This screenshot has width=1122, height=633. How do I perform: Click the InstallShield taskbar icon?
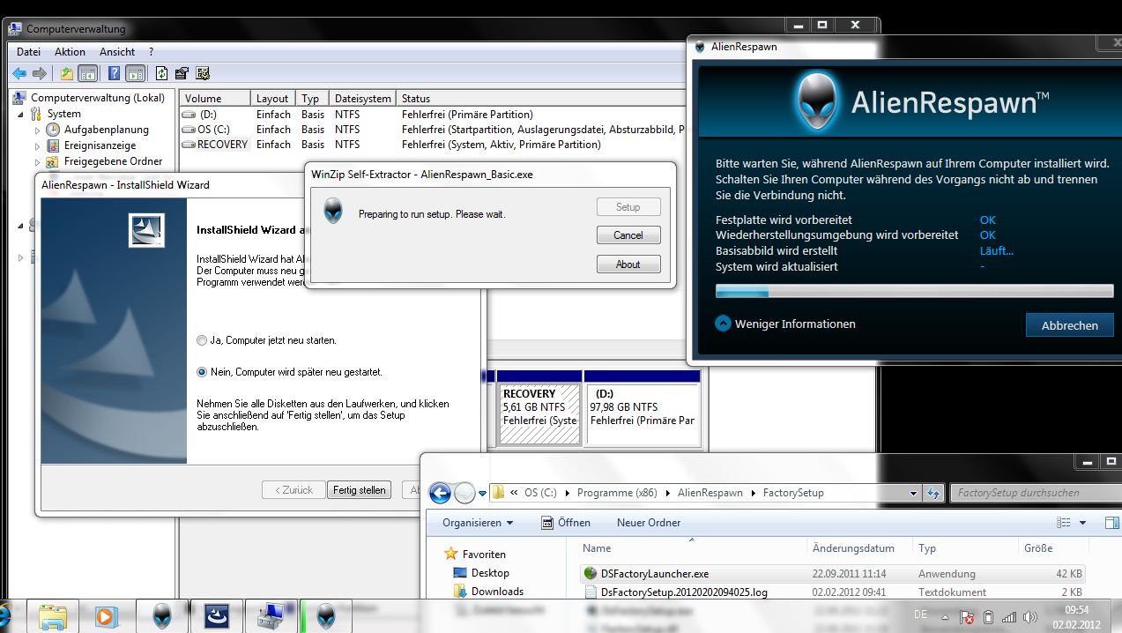217,615
